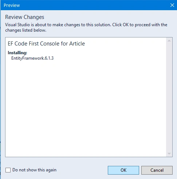177x179 pixels.
Task: Click the scroll up arrow in changes list
Action: (169, 41)
